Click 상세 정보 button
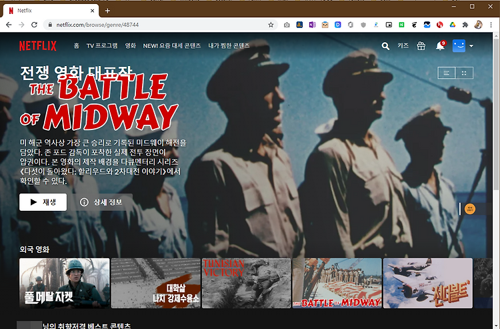This screenshot has height=329, width=500. coord(102,202)
